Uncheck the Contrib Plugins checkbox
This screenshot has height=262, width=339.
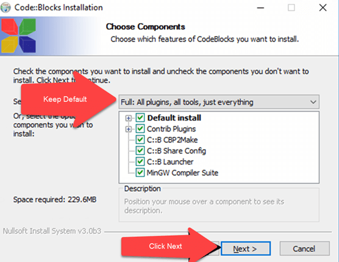click(x=140, y=129)
